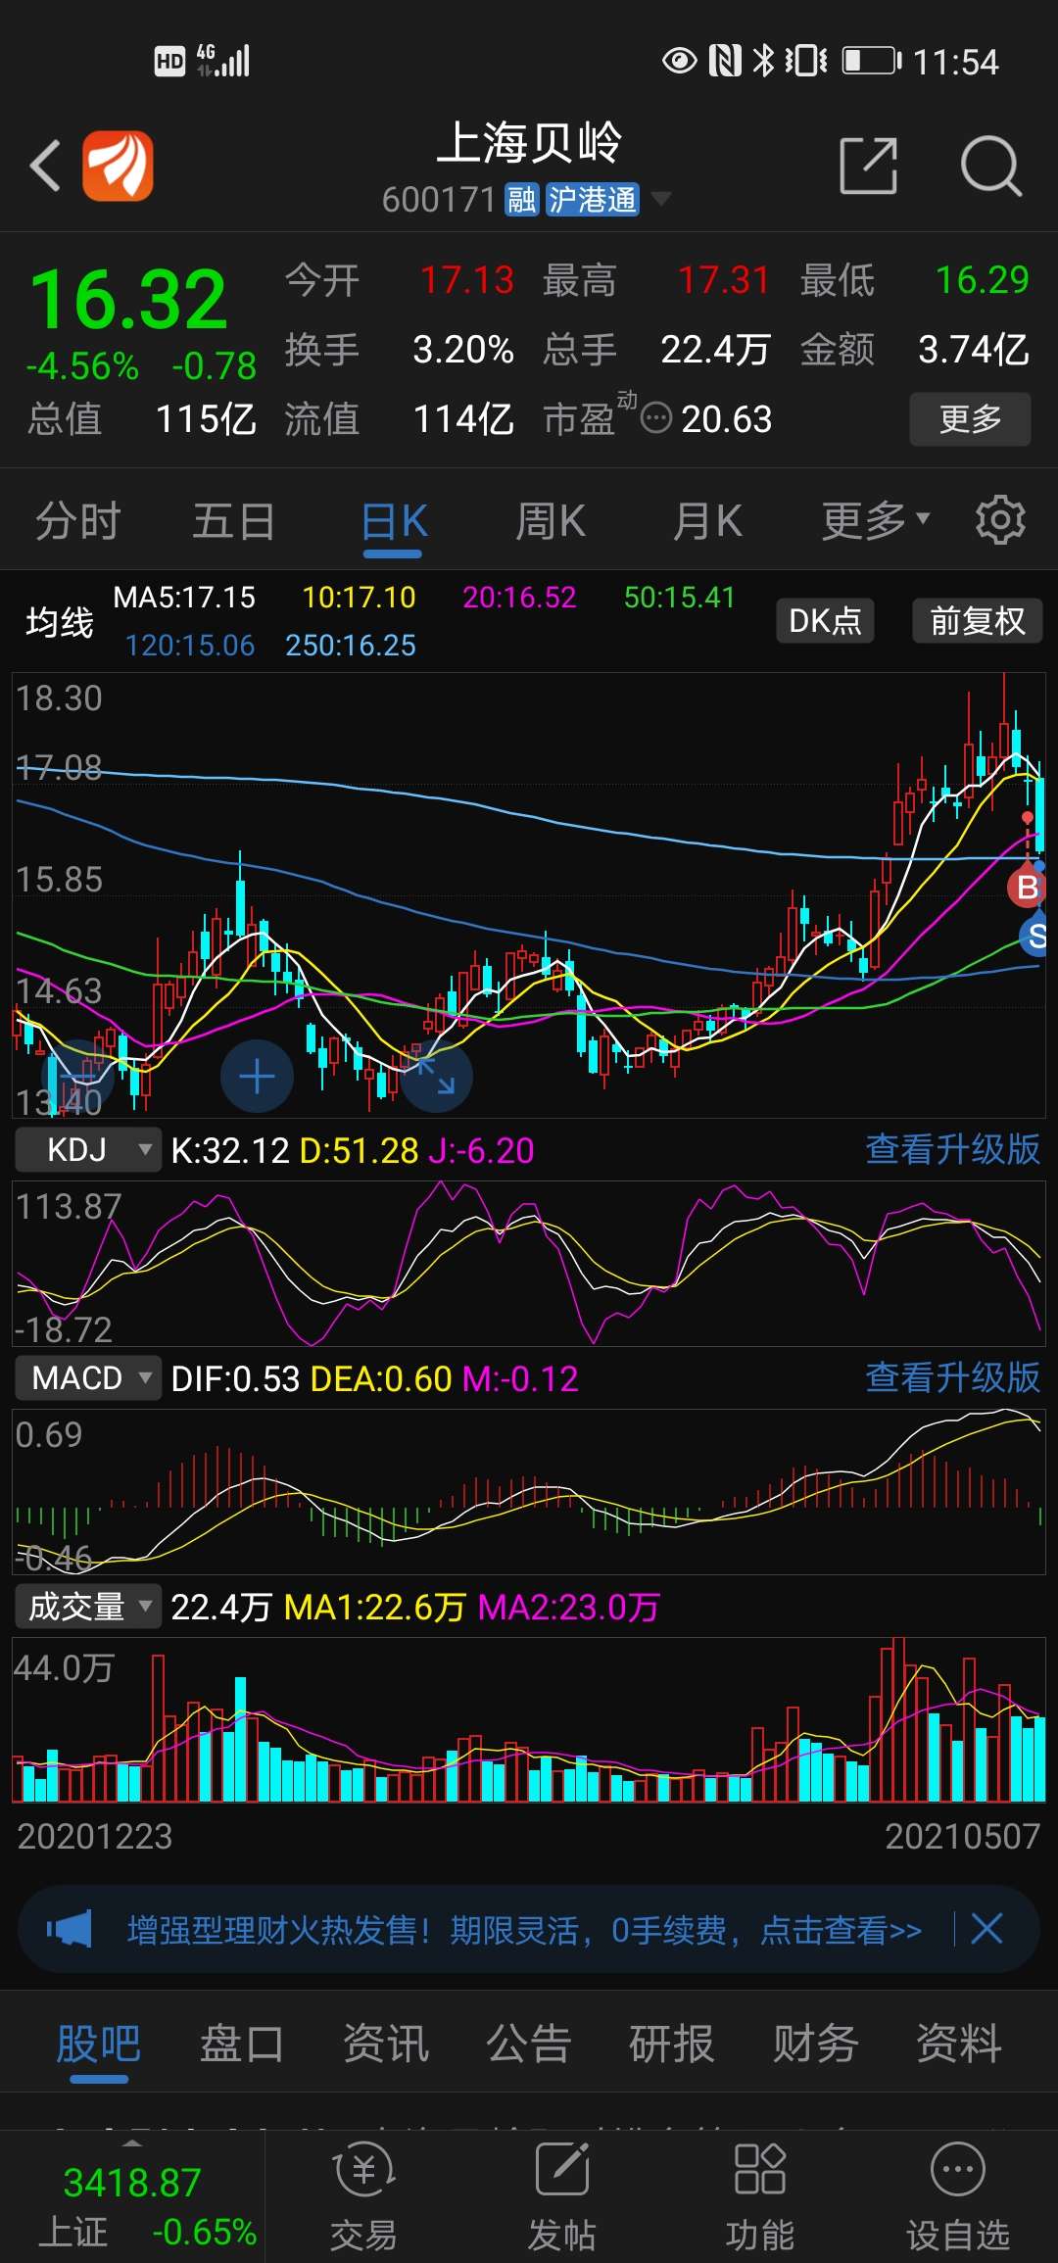The height and width of the screenshot is (2263, 1058).
Task: Tap the 最低 16.29 value
Action: point(982,280)
